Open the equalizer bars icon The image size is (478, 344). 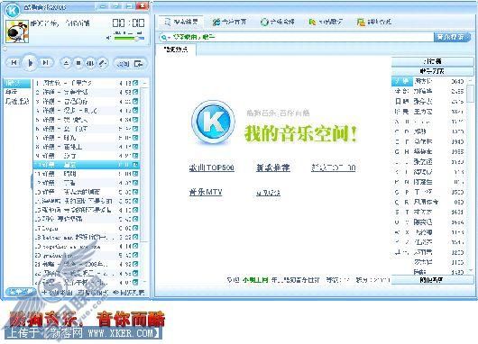[90, 63]
